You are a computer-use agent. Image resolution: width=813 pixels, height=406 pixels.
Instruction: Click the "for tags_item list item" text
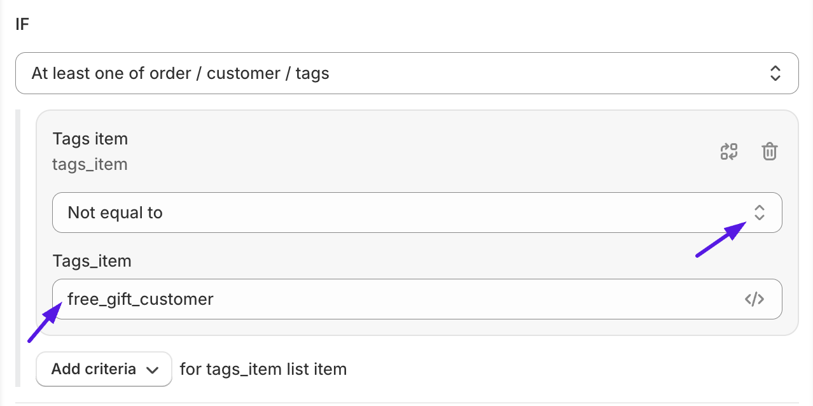(x=263, y=369)
